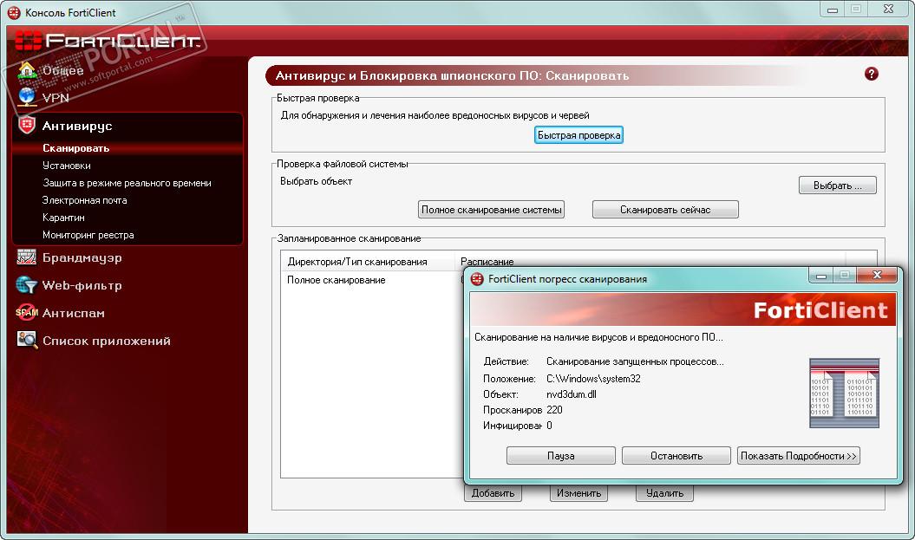Minimize the Консоль FortiClient window

[x=833, y=10]
